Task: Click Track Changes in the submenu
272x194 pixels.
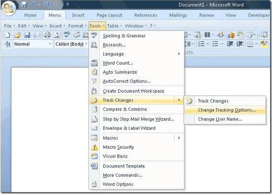Action: pos(225,101)
